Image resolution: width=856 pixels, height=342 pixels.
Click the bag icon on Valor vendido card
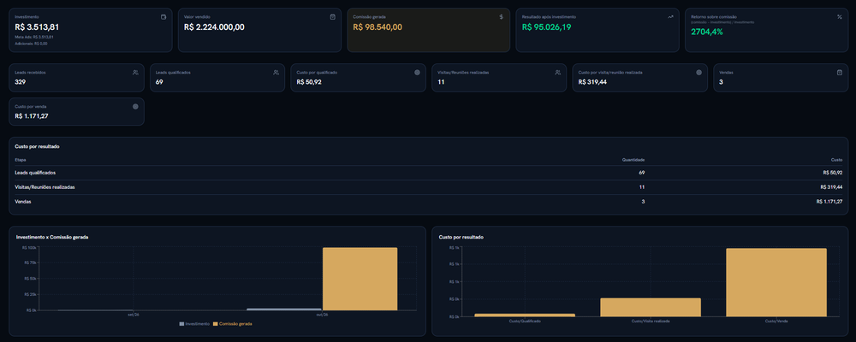click(x=332, y=17)
